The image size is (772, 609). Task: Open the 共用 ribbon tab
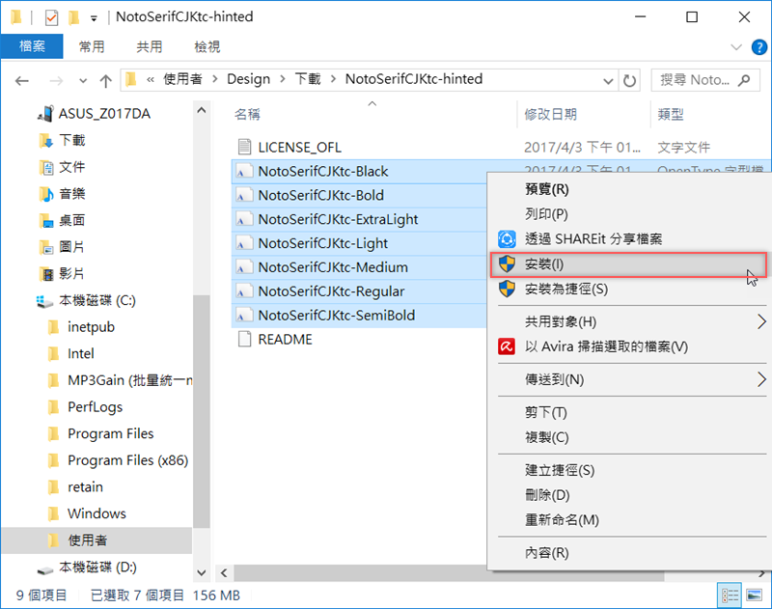click(x=150, y=46)
